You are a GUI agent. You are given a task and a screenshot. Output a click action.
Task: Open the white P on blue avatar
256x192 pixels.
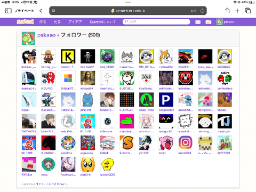coord(166,100)
